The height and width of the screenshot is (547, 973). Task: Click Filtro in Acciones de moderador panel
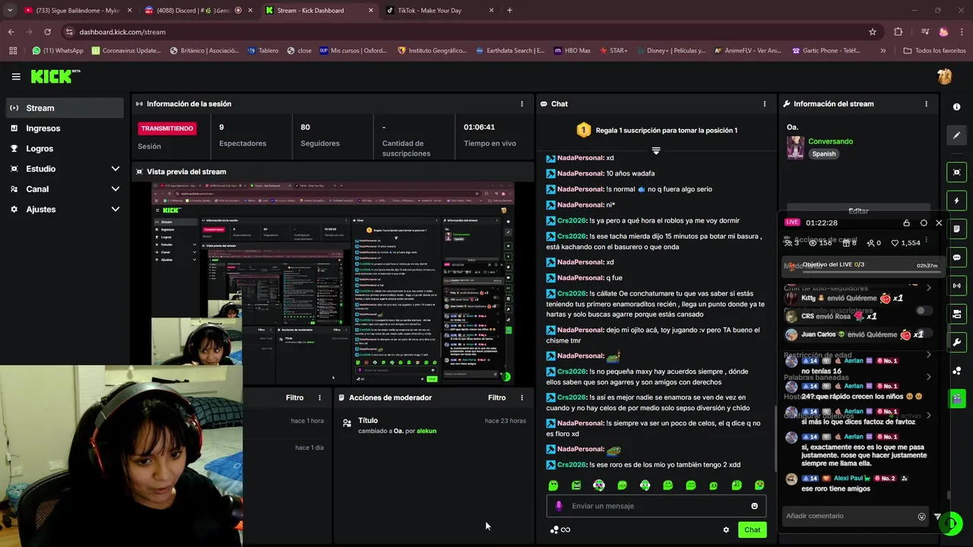pos(496,397)
